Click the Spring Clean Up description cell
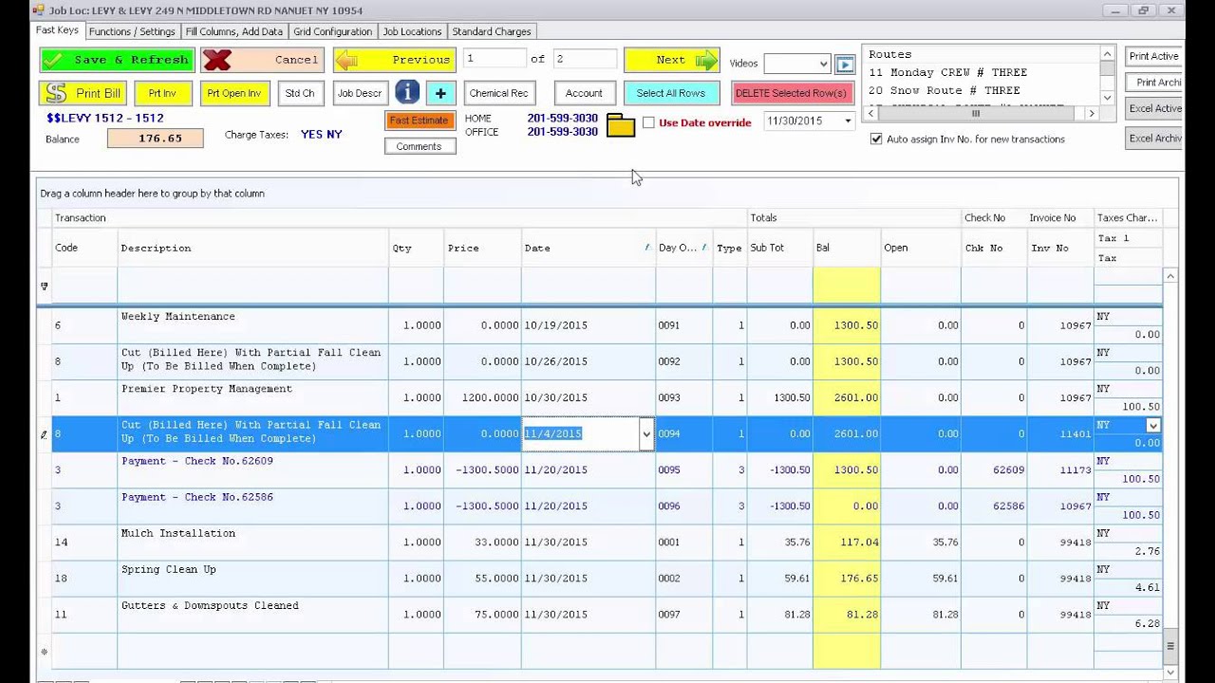The height and width of the screenshot is (683, 1215). click(x=253, y=578)
